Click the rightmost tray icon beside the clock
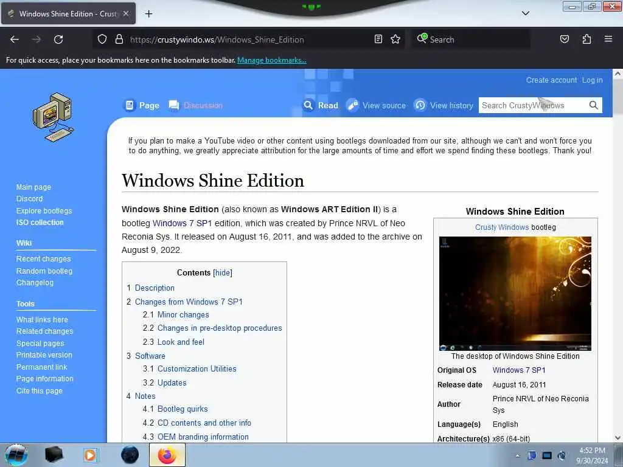Image resolution: width=623 pixels, height=467 pixels. (562, 455)
